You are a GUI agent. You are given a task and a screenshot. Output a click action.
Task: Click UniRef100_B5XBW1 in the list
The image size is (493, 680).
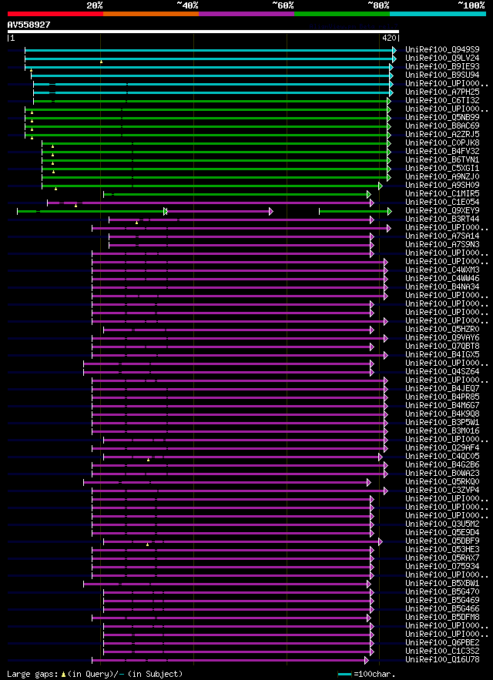pyautogui.click(x=442, y=582)
